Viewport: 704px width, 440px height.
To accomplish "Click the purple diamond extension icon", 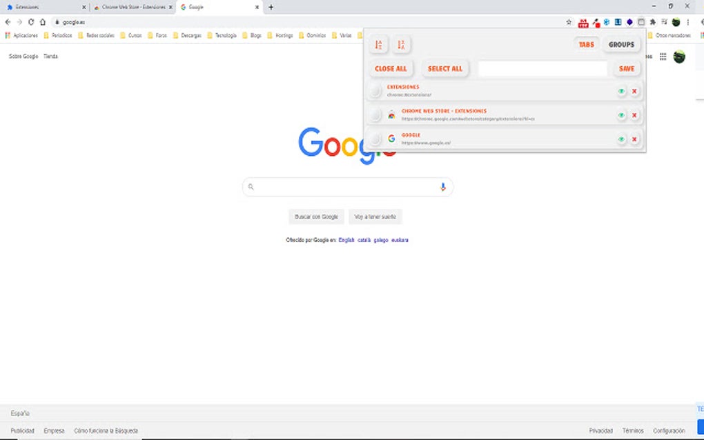I will pyautogui.click(x=629, y=21).
